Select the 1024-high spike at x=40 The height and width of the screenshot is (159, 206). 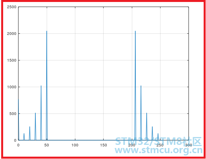41,113
